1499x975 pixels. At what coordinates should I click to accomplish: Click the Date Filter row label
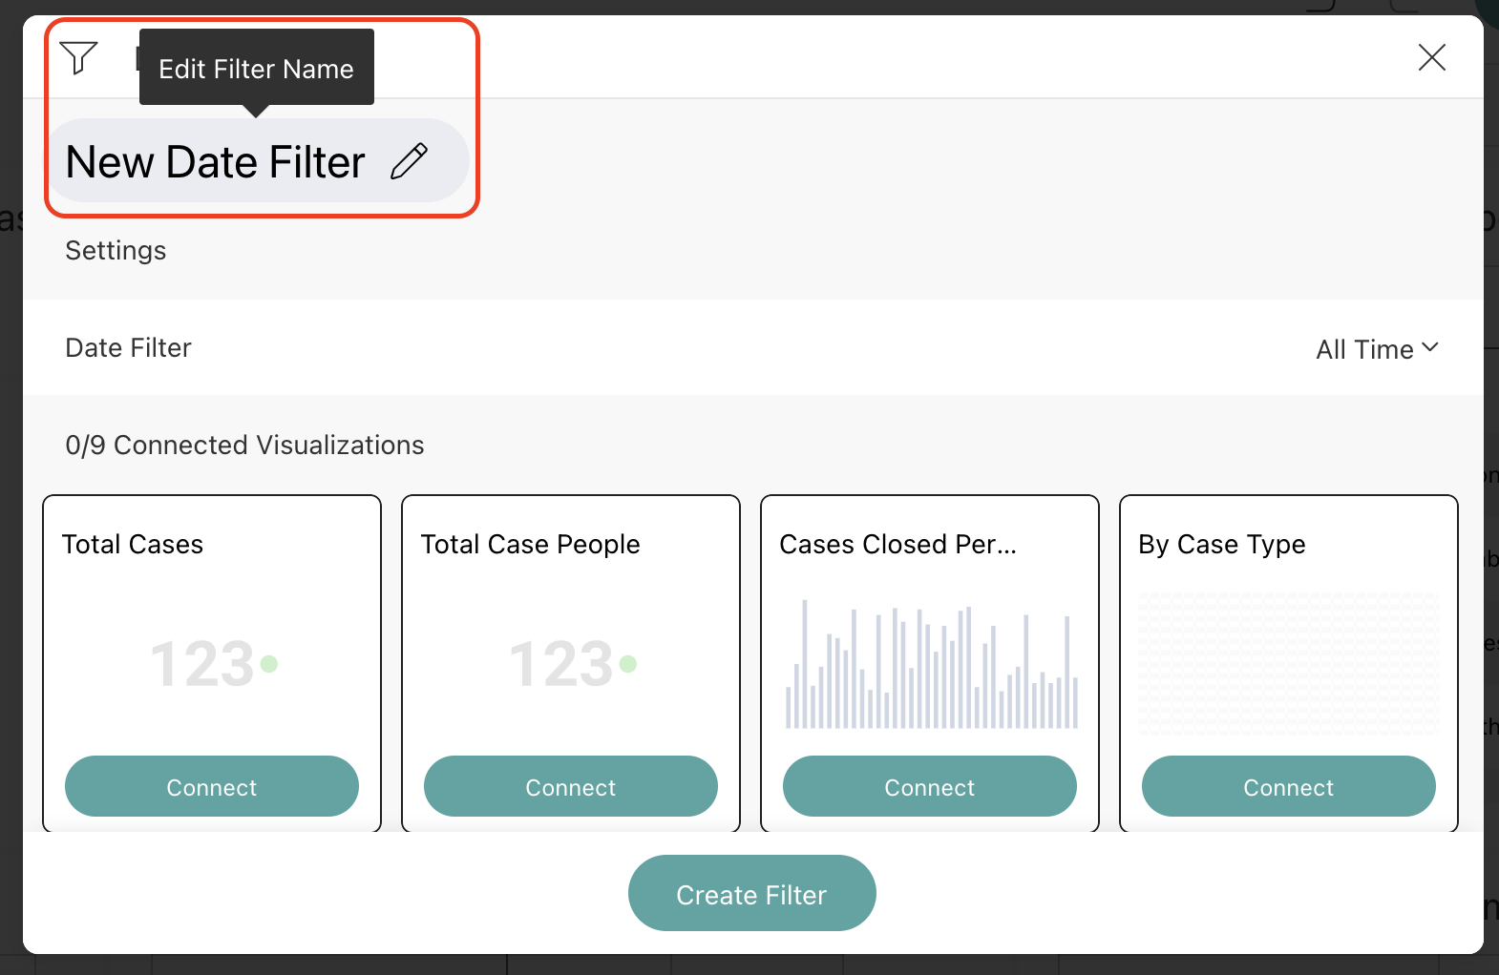[x=128, y=347]
